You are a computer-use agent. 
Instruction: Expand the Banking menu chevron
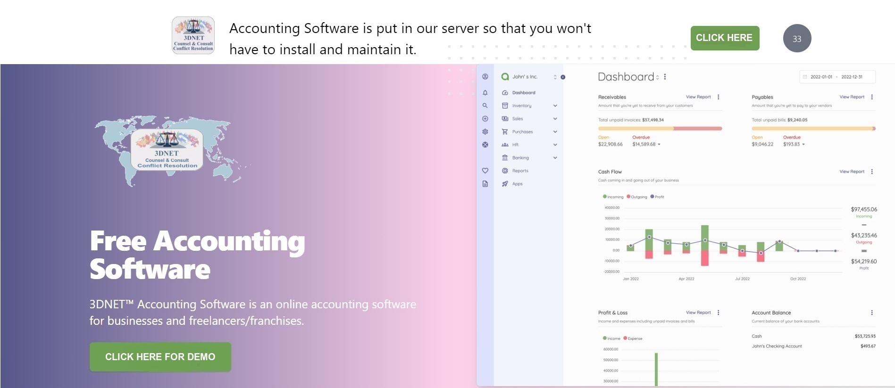pyautogui.click(x=555, y=158)
